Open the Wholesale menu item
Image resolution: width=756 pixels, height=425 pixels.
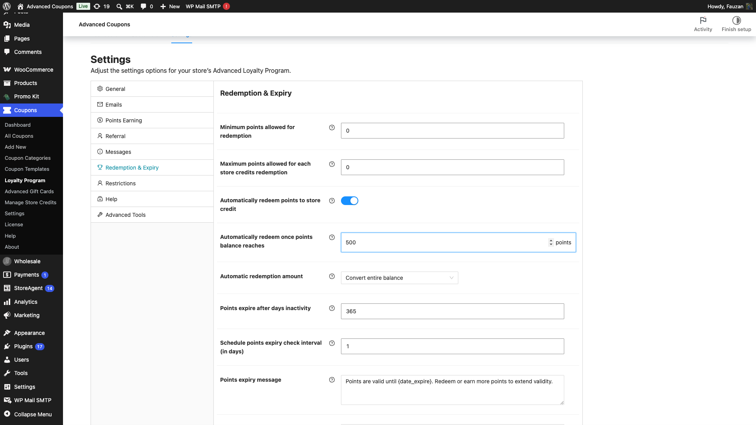(31, 261)
